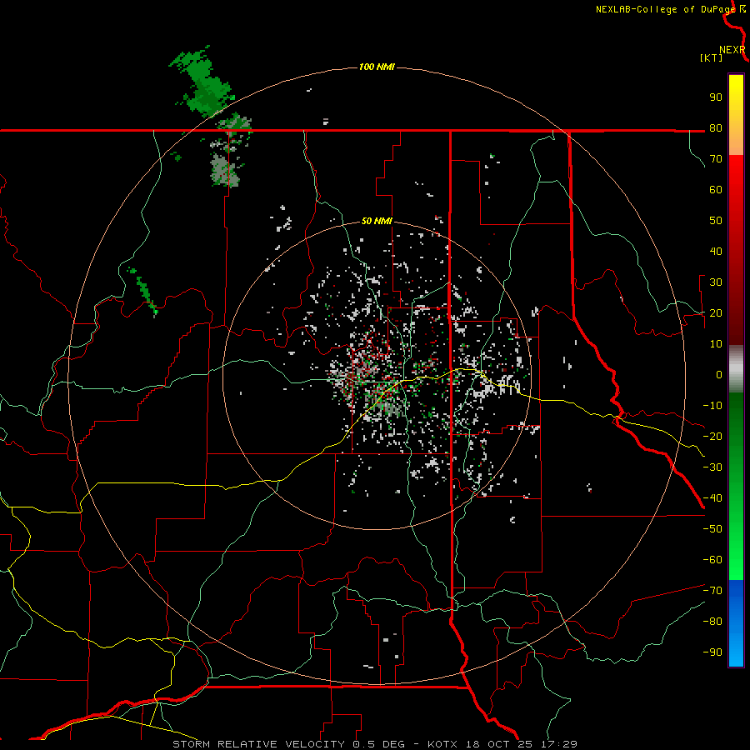This screenshot has width=750, height=750.
Task: Click the -60 scale label
Action: coord(712,560)
